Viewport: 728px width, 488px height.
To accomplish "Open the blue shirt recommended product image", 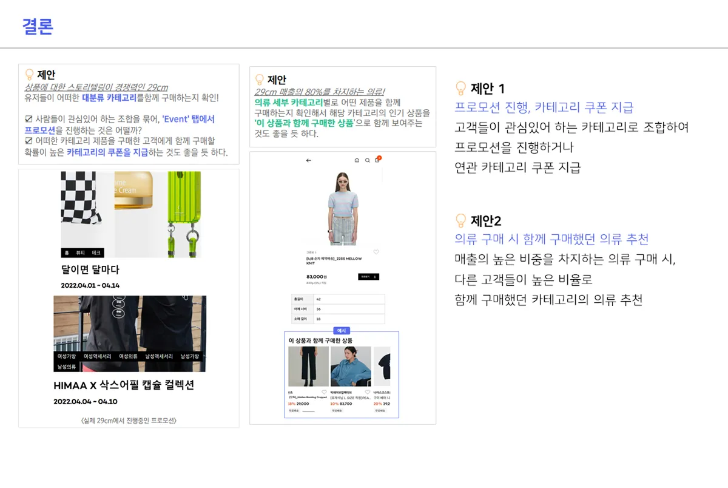I will (351, 367).
